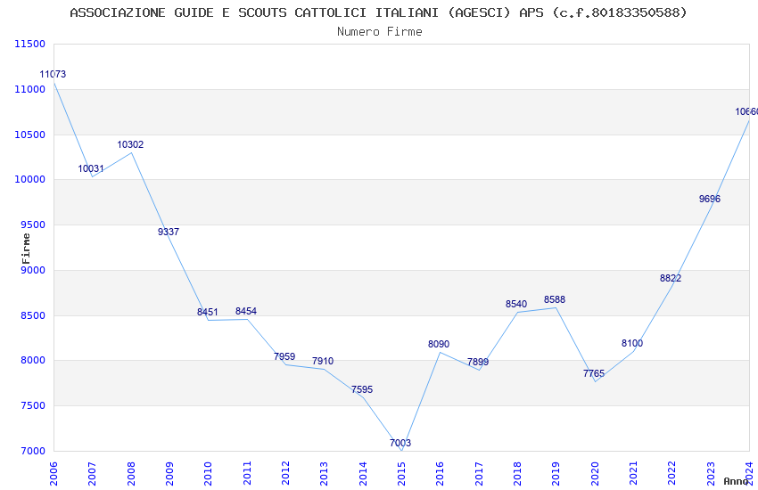Click the y-axis value 8500

32,315
